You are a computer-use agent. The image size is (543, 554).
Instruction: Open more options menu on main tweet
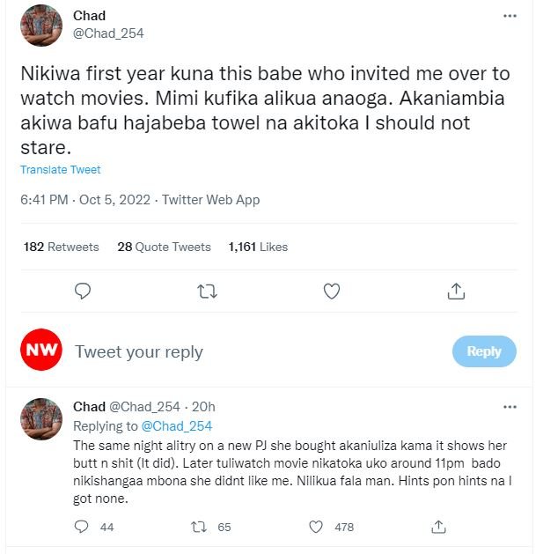click(x=510, y=16)
